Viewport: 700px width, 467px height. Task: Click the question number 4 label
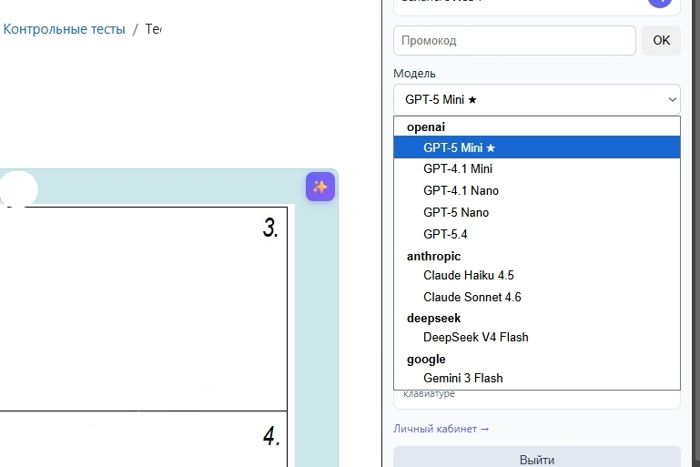(x=271, y=436)
